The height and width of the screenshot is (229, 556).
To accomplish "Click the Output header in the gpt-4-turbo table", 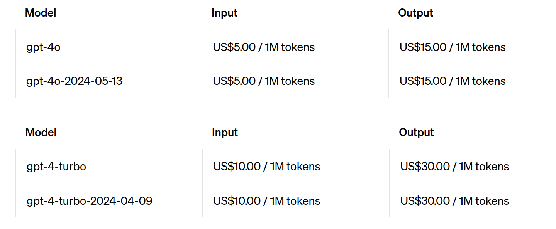I will 416,132.
